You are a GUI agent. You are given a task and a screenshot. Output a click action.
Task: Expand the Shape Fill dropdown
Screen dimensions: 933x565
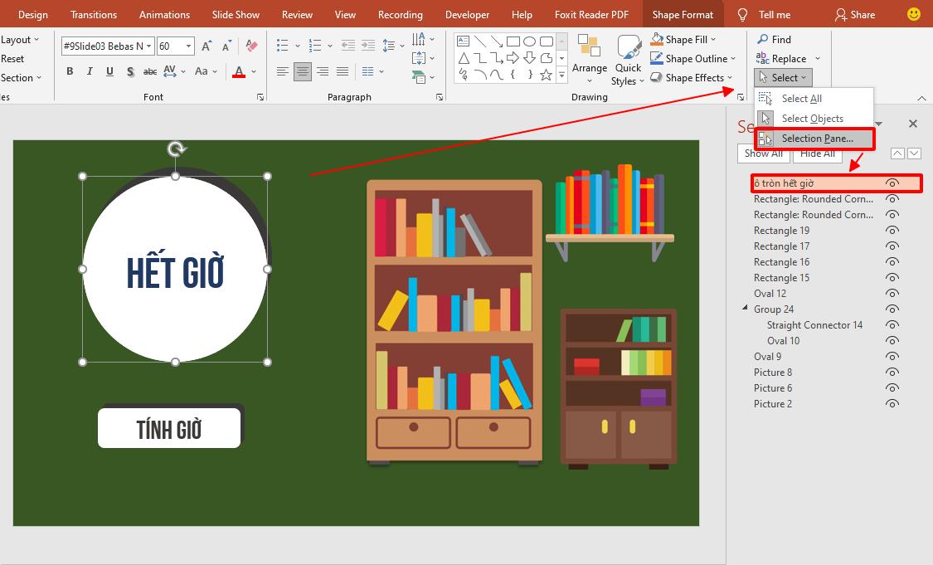pos(713,40)
